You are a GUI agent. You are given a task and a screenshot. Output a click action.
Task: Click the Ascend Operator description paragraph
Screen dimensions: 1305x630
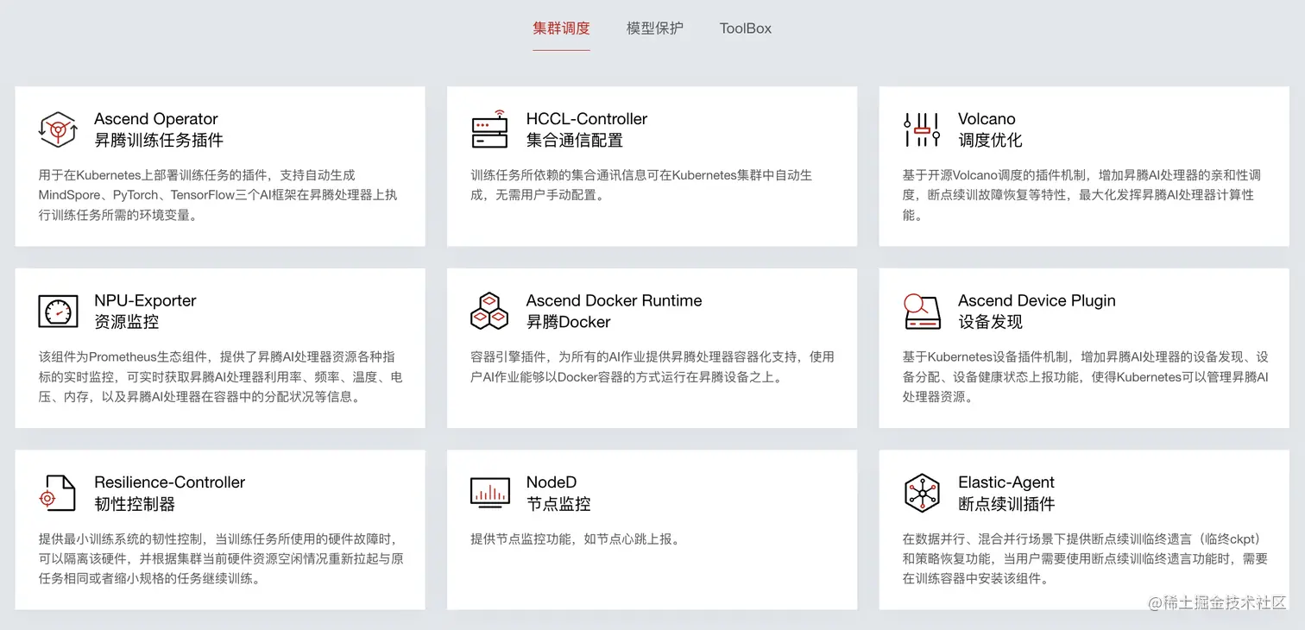pos(218,195)
